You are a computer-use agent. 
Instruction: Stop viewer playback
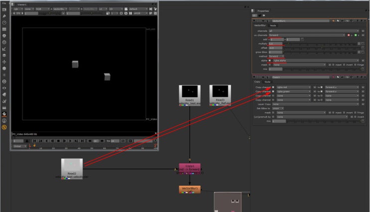(x=58, y=141)
